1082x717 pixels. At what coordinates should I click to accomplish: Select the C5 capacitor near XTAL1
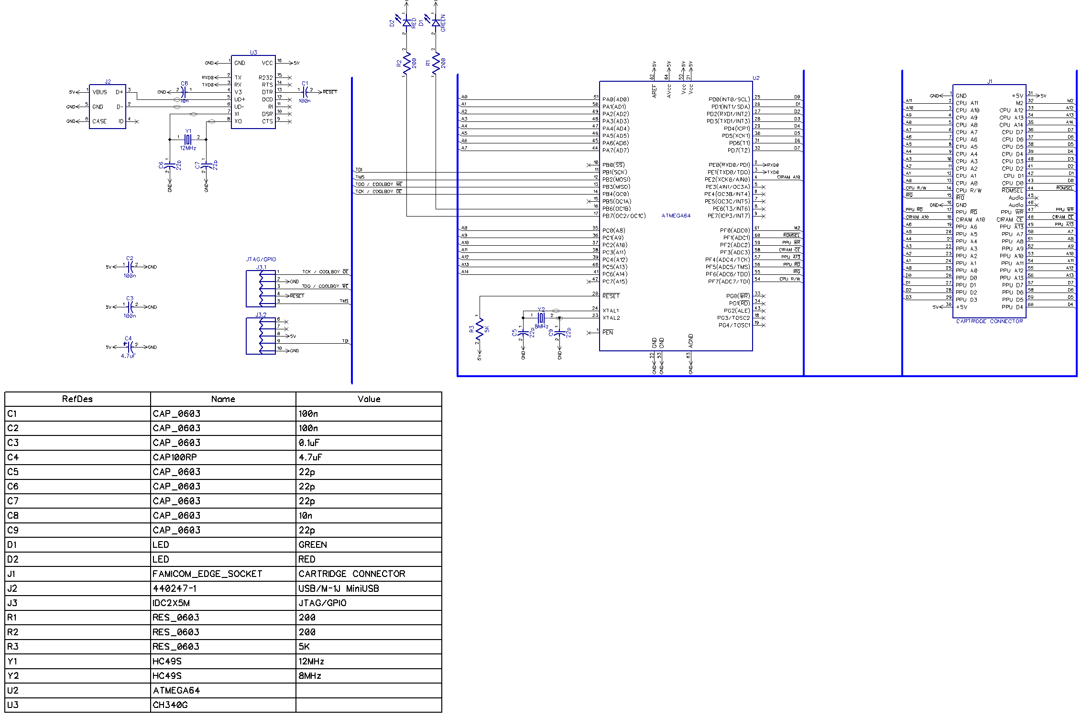523,333
